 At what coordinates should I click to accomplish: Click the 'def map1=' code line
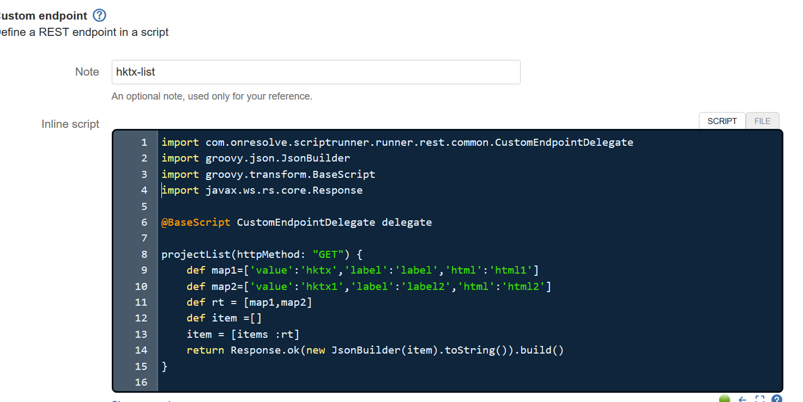[363, 270]
